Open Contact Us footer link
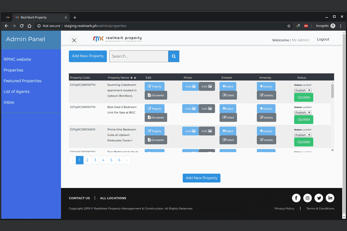The image size is (347, 231). point(79,198)
